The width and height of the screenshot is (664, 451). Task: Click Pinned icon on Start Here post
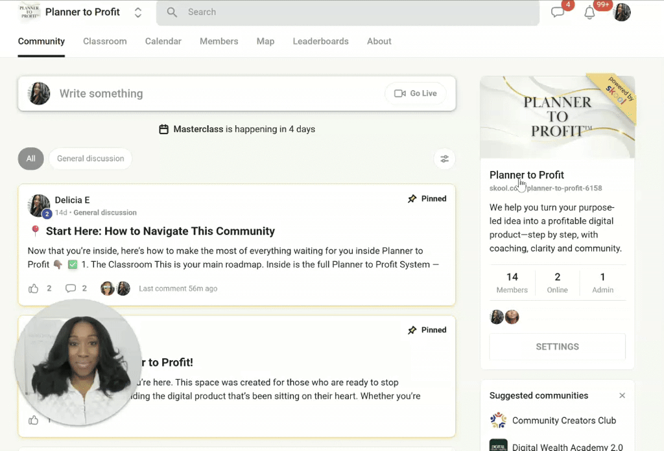[412, 199]
